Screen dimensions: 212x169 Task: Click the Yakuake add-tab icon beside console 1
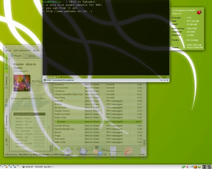(44, 77)
